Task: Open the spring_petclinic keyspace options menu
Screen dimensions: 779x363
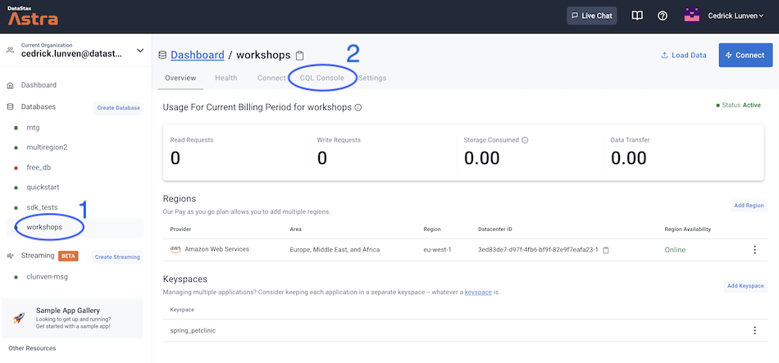Action: pyautogui.click(x=754, y=330)
